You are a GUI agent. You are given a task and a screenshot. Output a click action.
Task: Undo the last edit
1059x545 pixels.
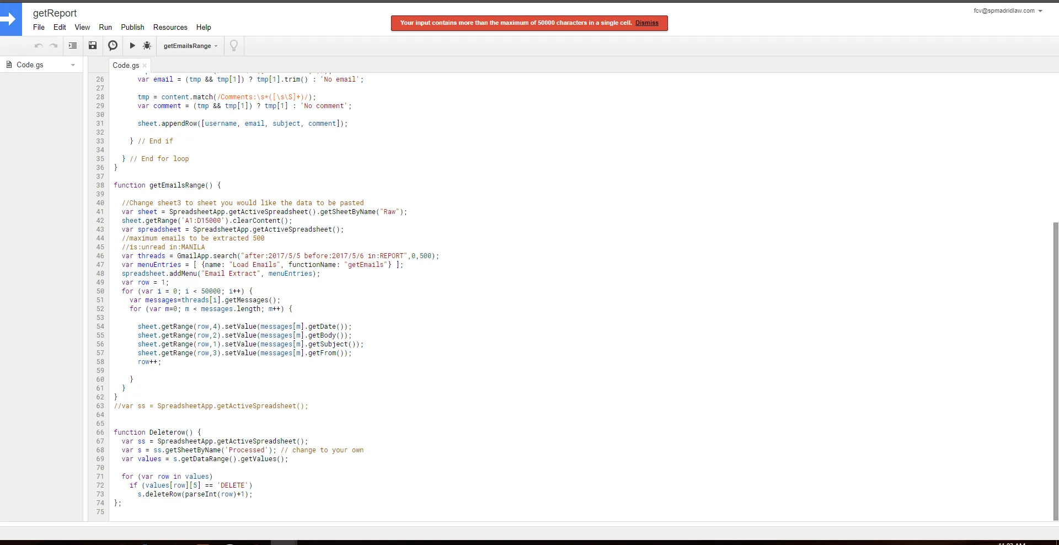pos(39,46)
